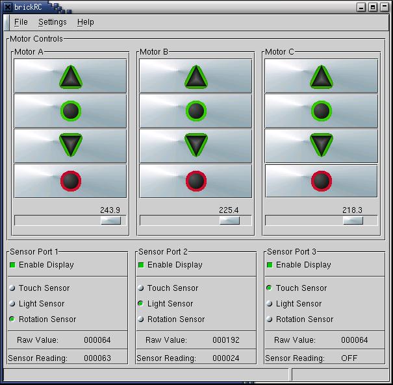Screen dimensions: 393x385
Task: Select Touch Sensor for Sensor Port 1
Action: click(x=12, y=288)
